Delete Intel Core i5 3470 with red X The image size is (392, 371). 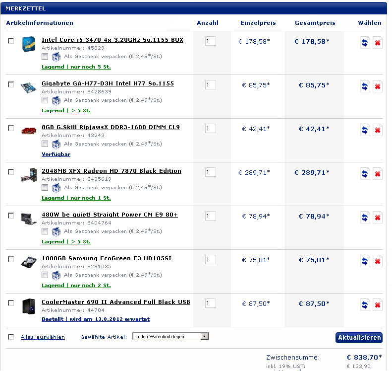pos(378,43)
